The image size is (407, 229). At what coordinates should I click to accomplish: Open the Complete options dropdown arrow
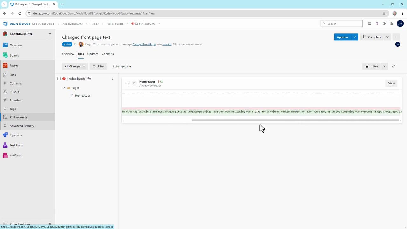pos(387,37)
